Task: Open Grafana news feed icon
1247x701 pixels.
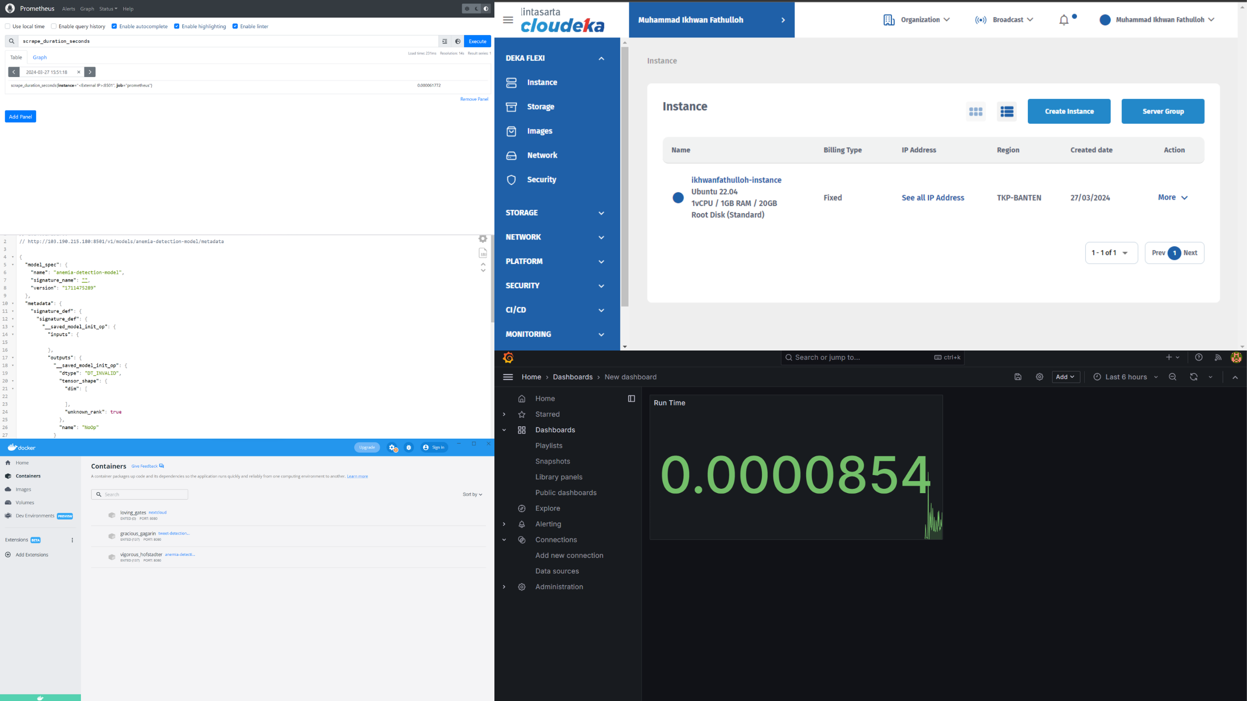Action: click(1218, 357)
